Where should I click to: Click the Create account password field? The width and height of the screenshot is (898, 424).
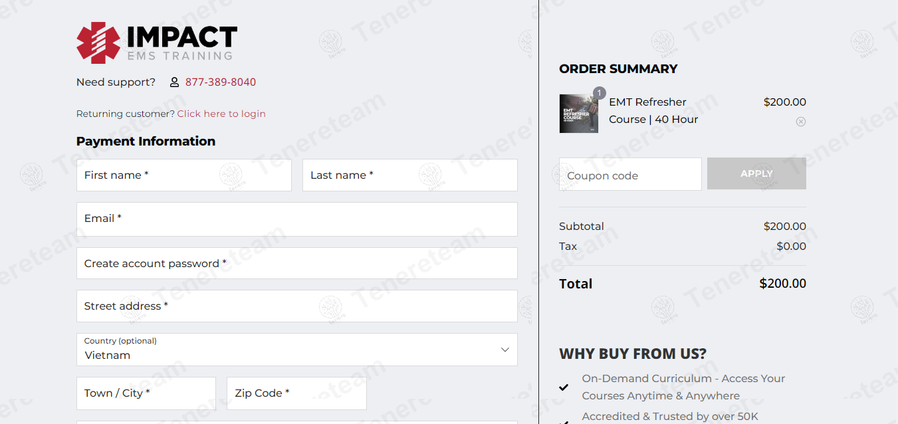click(x=296, y=264)
